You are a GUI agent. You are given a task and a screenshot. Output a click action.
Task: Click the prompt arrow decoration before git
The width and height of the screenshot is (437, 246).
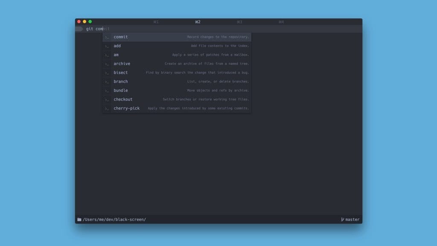tap(79, 29)
